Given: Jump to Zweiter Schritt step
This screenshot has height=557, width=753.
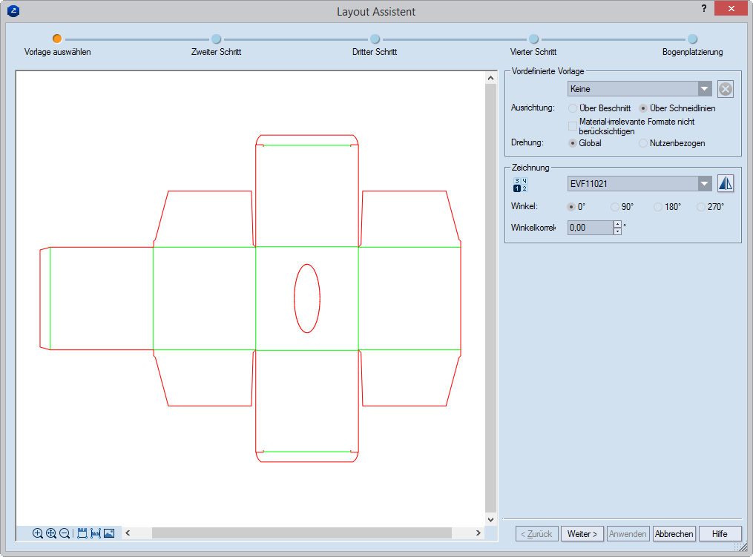Looking at the screenshot, I should pos(216,39).
